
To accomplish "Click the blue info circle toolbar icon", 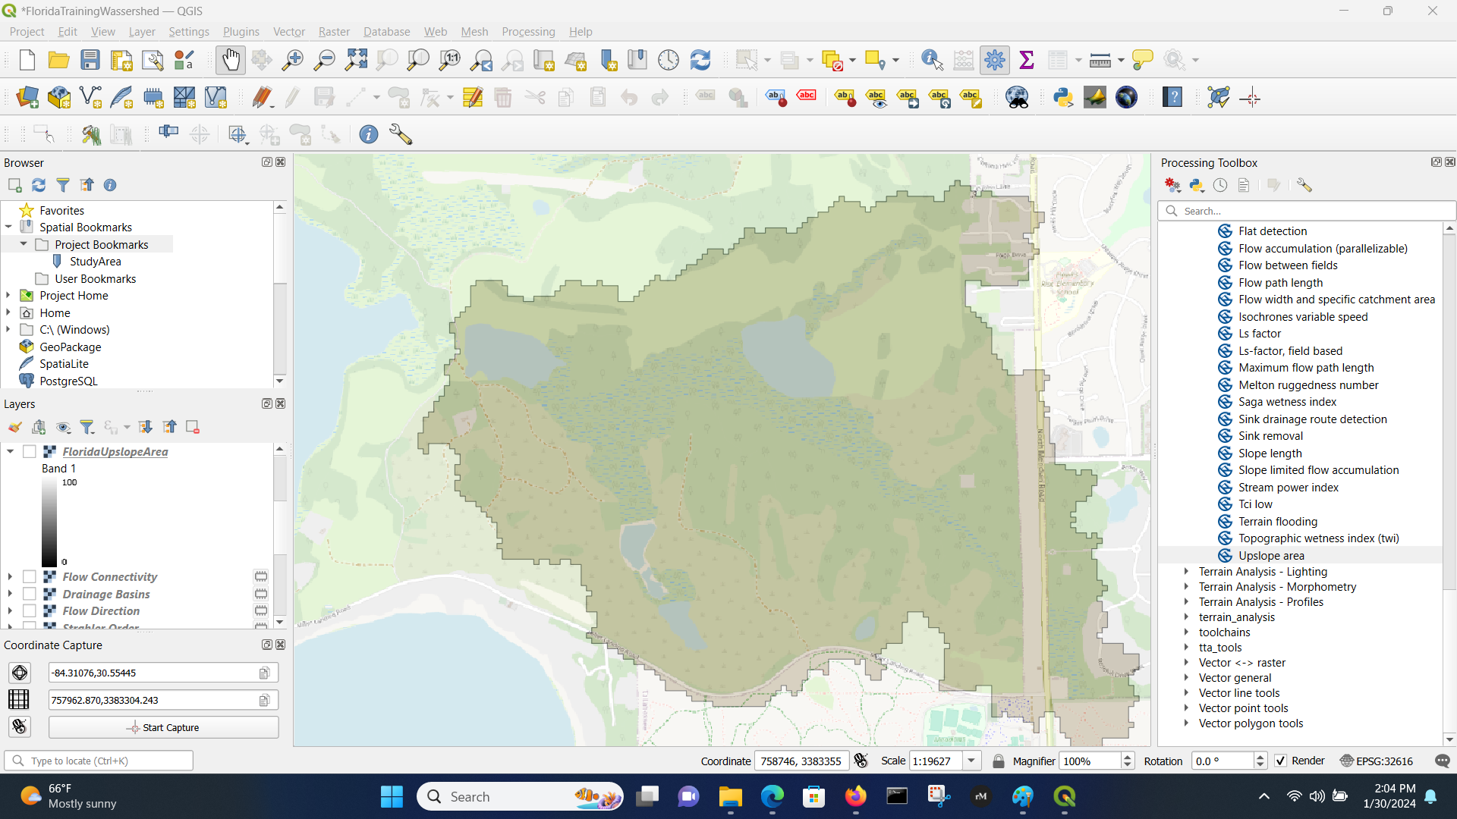I will tap(369, 135).
